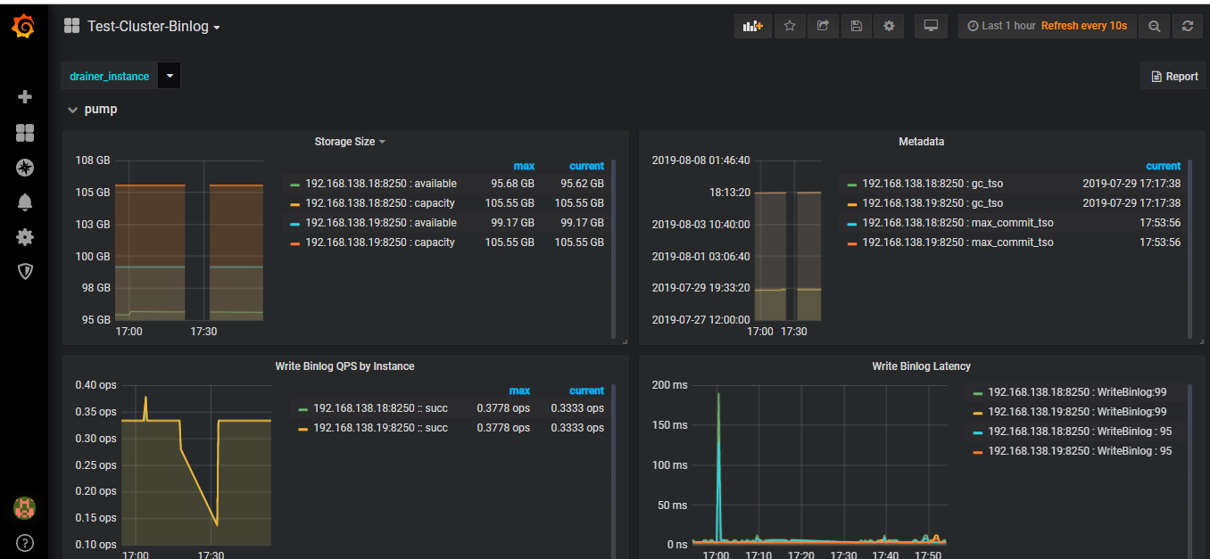1210x559 pixels.
Task: Open Server Admin shield icon
Action: 25,271
